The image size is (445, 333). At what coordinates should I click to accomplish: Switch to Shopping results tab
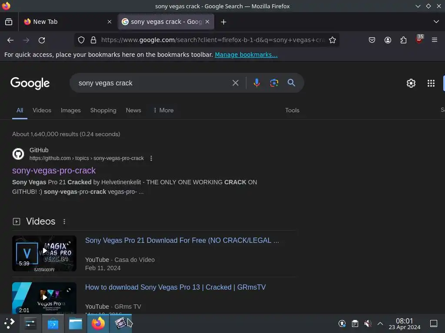pyautogui.click(x=103, y=111)
